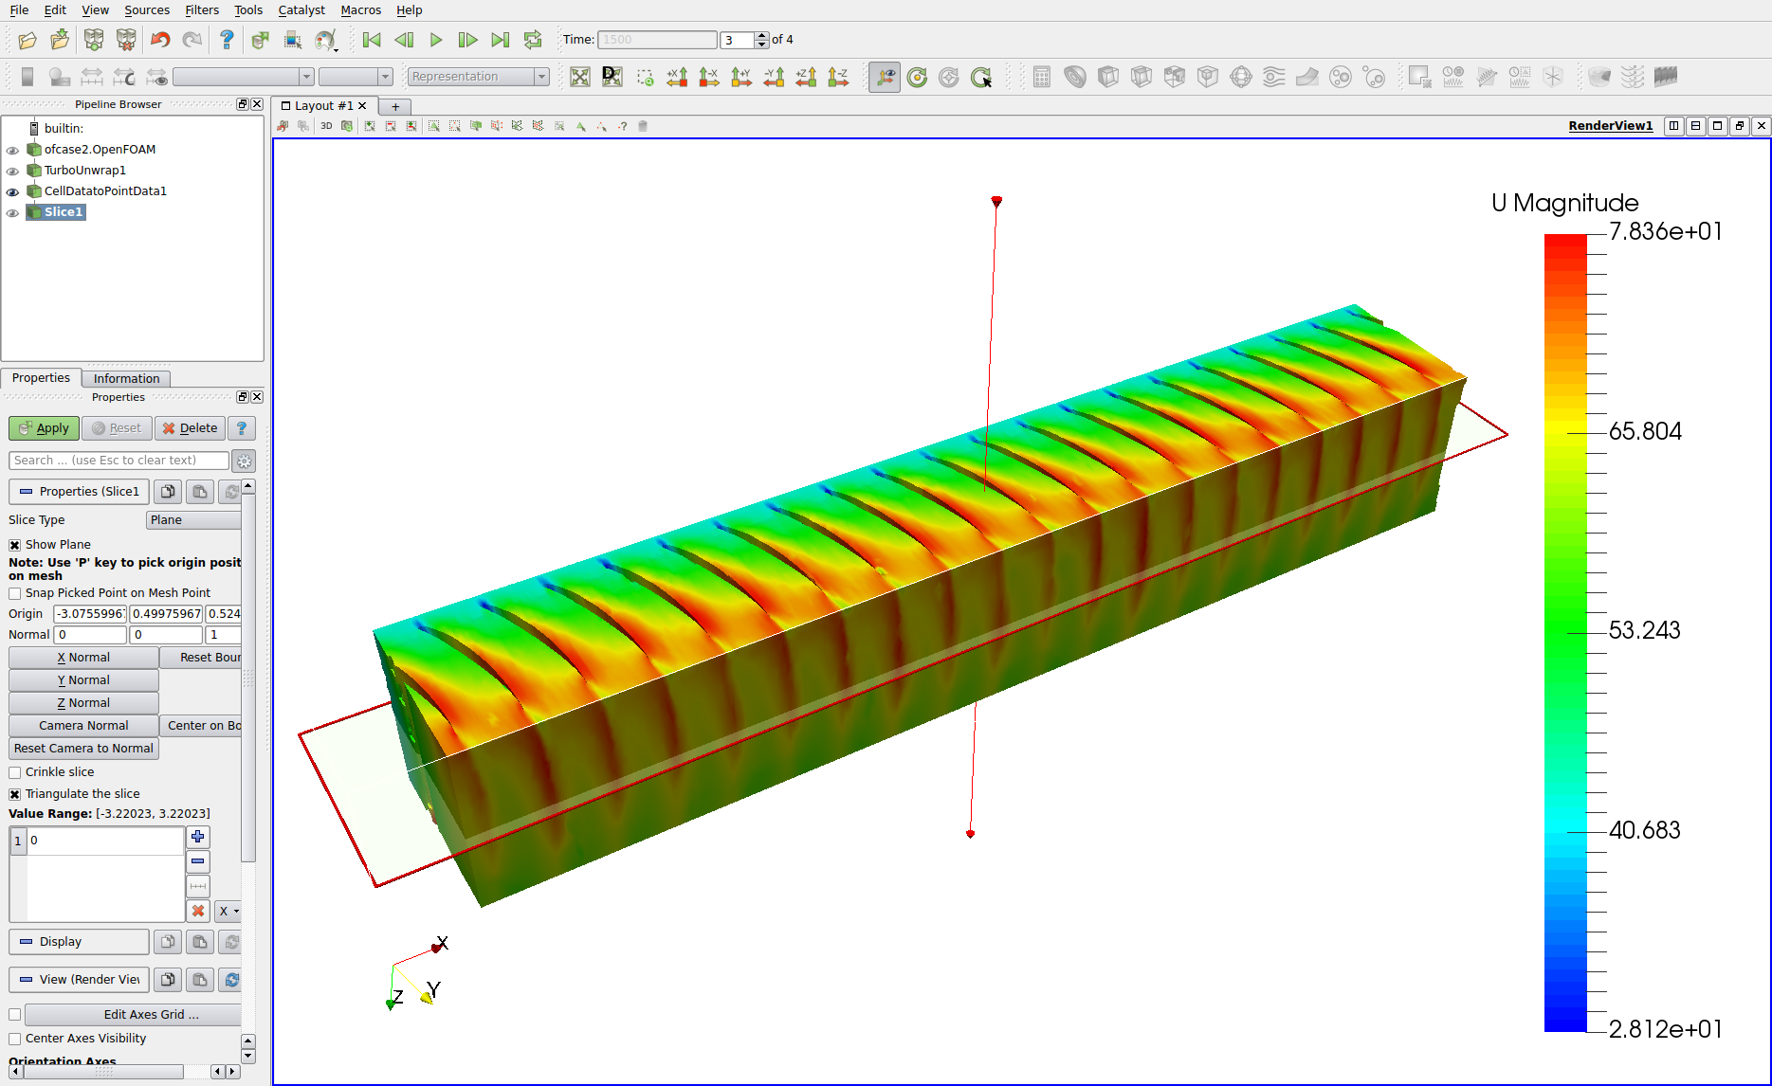Open the ParaView help question mark icon
The height and width of the screenshot is (1086, 1772).
[227, 40]
